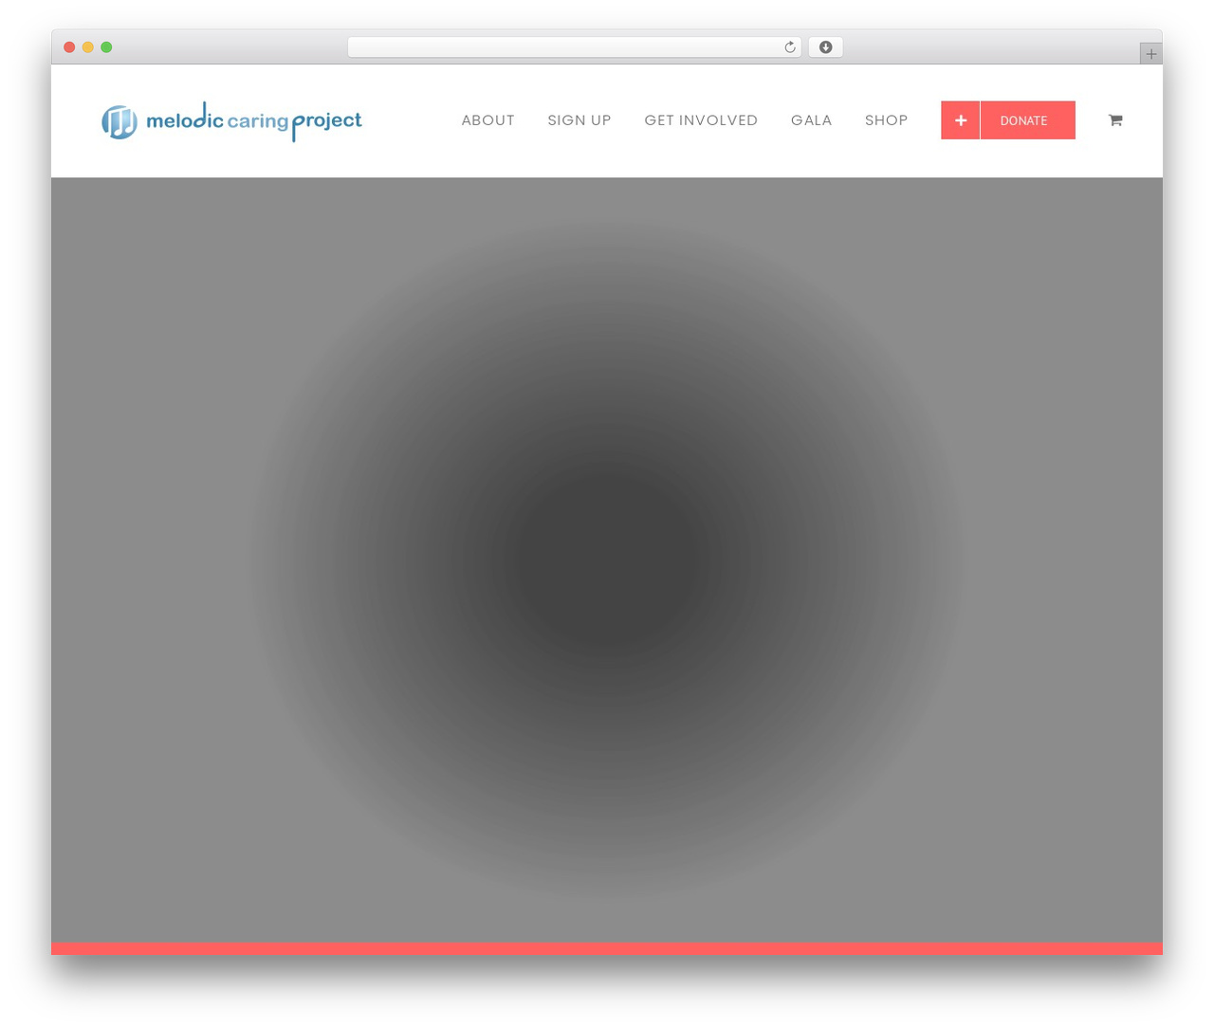The image size is (1214, 1028).
Task: Click the browser download icon
Action: coord(825,47)
